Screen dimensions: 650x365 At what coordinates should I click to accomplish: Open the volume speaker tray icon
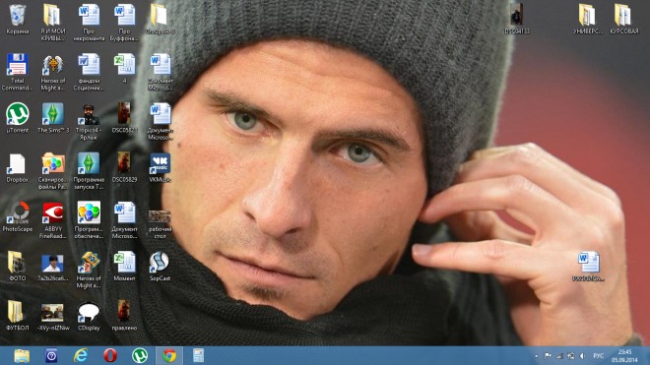click(582, 356)
